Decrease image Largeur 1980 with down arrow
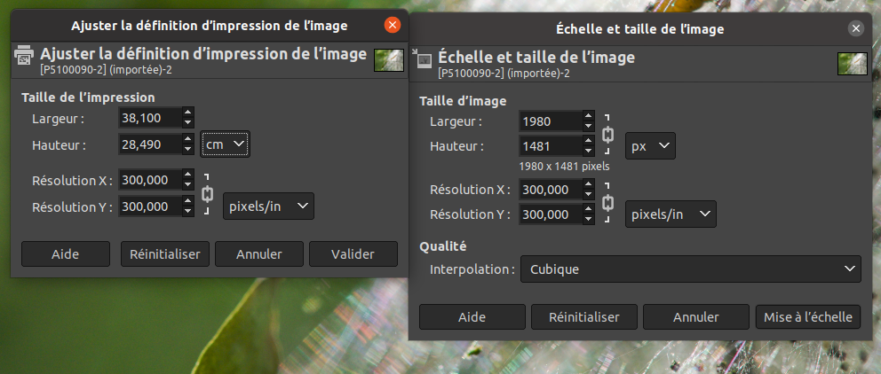The image size is (881, 374). pos(588,126)
